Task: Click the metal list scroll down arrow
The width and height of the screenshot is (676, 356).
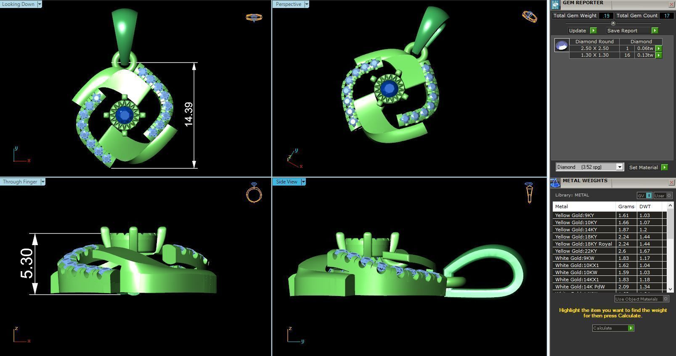Action: (x=671, y=289)
